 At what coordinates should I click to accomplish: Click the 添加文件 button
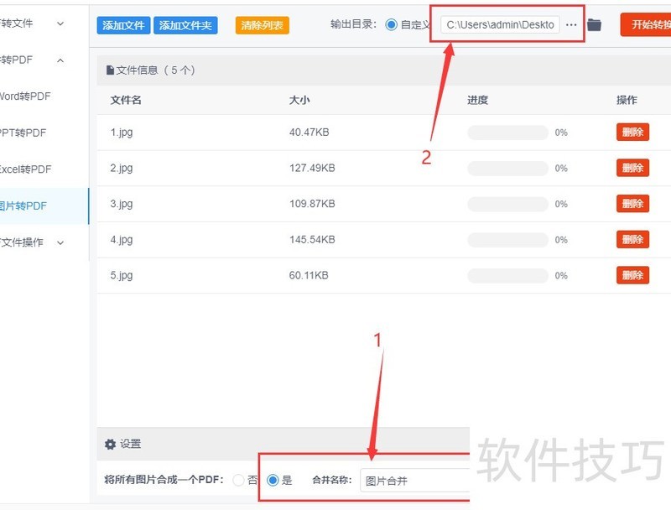(122, 24)
